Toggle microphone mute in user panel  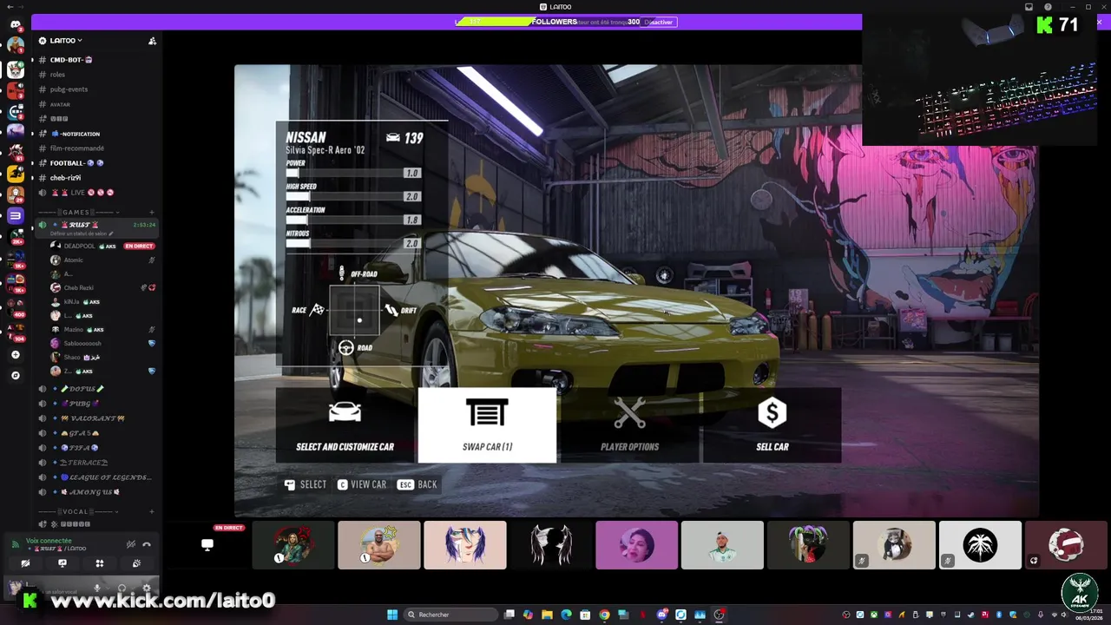point(97,588)
